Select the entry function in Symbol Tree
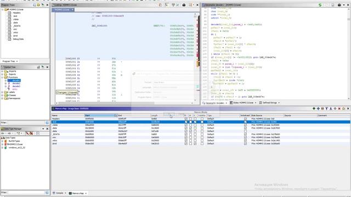 coord(15,89)
